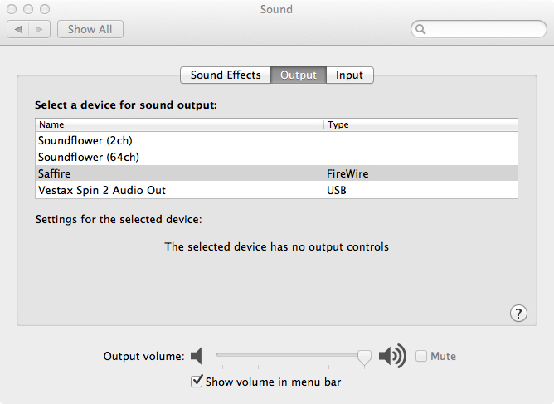Click the loud volume speaker icon
This screenshot has width=554, height=404.
point(392,357)
